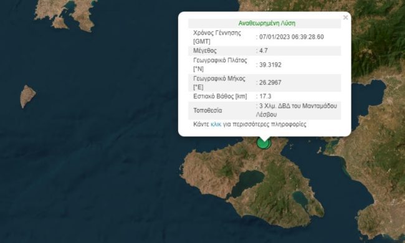Click the Αναθεωρημένη Λύση popup header
405x243 pixels.
click(x=267, y=23)
